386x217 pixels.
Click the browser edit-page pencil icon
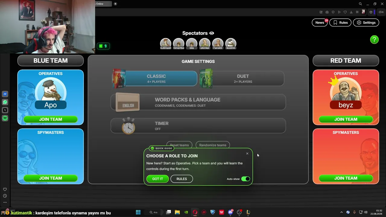coord(321,12)
